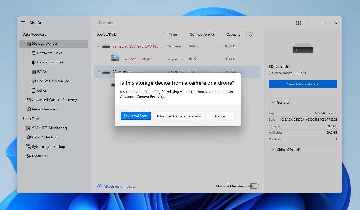The width and height of the screenshot is (360, 210).
Task: Click the plus icon beside Attach disk image
Action: click(x=99, y=186)
